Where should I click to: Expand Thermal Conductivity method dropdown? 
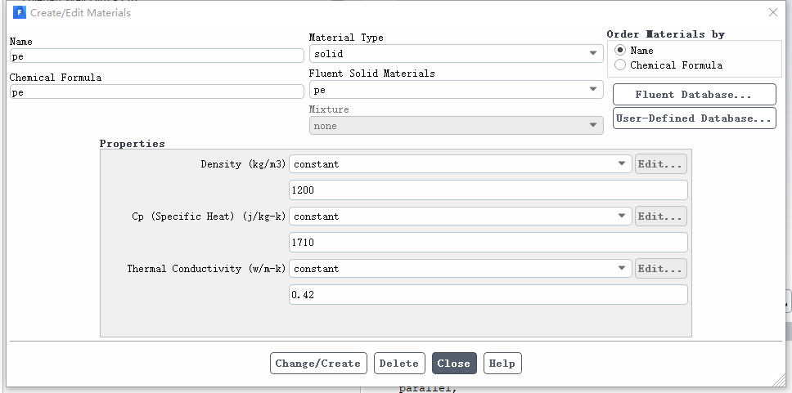pyautogui.click(x=461, y=269)
